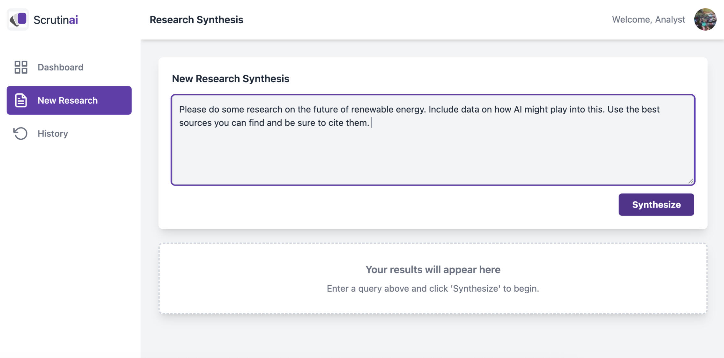Click the 'Enter a query above' hint text
Image resolution: width=724 pixels, height=358 pixels.
[432, 289]
